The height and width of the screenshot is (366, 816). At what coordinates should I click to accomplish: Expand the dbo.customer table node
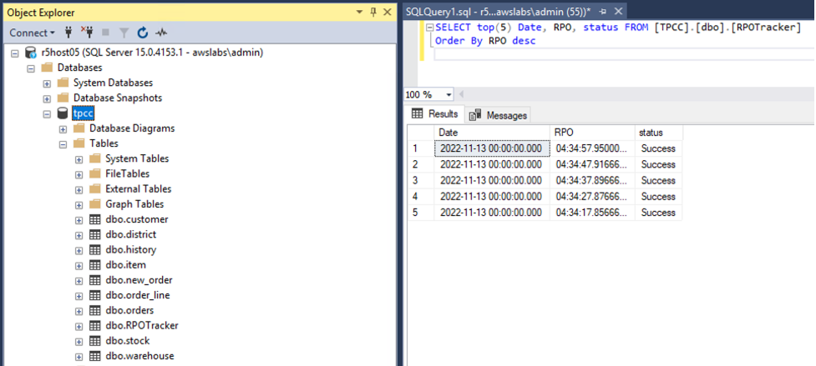[79, 220]
